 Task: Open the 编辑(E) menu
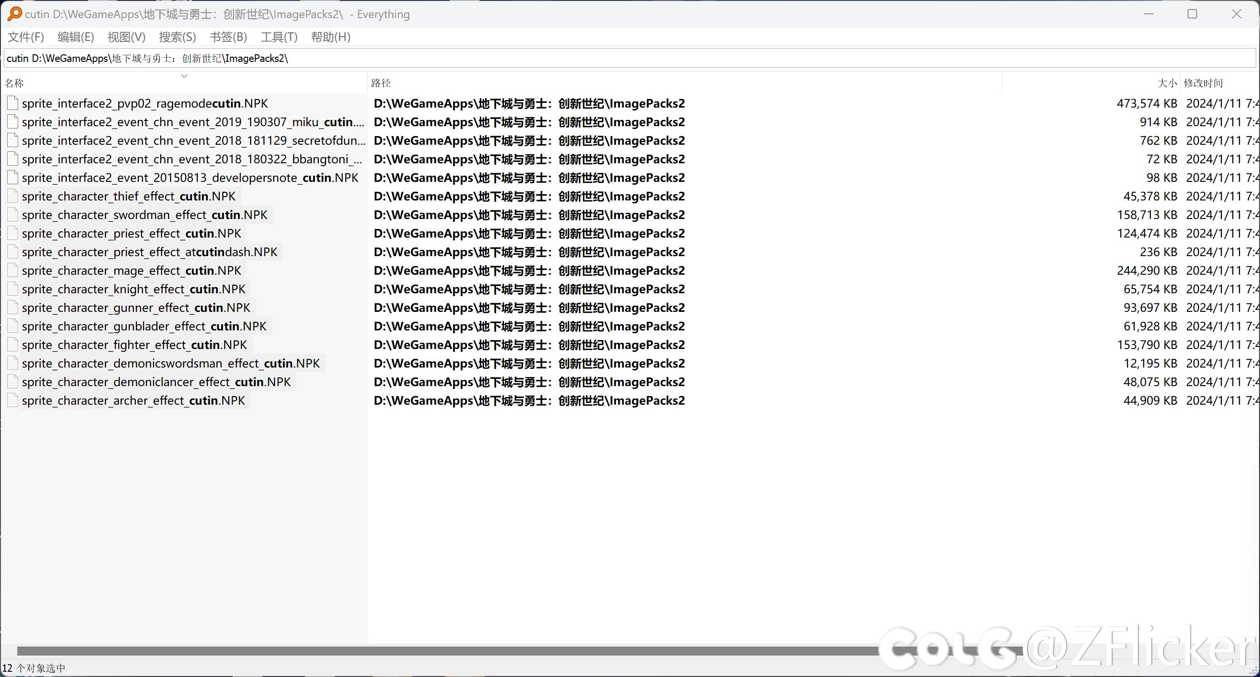point(76,37)
